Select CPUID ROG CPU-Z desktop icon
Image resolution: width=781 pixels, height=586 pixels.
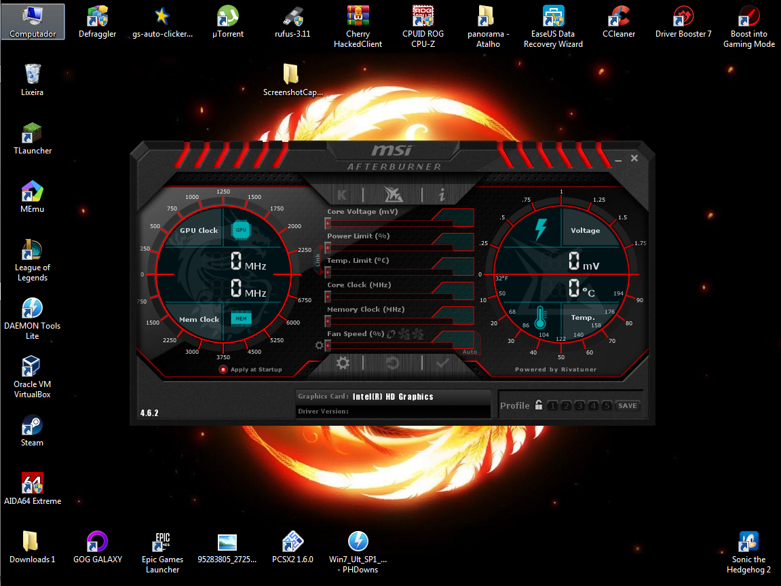pos(423,27)
